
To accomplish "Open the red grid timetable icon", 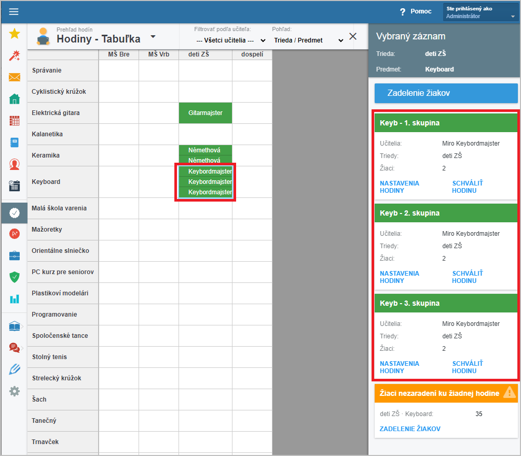I will (15, 121).
